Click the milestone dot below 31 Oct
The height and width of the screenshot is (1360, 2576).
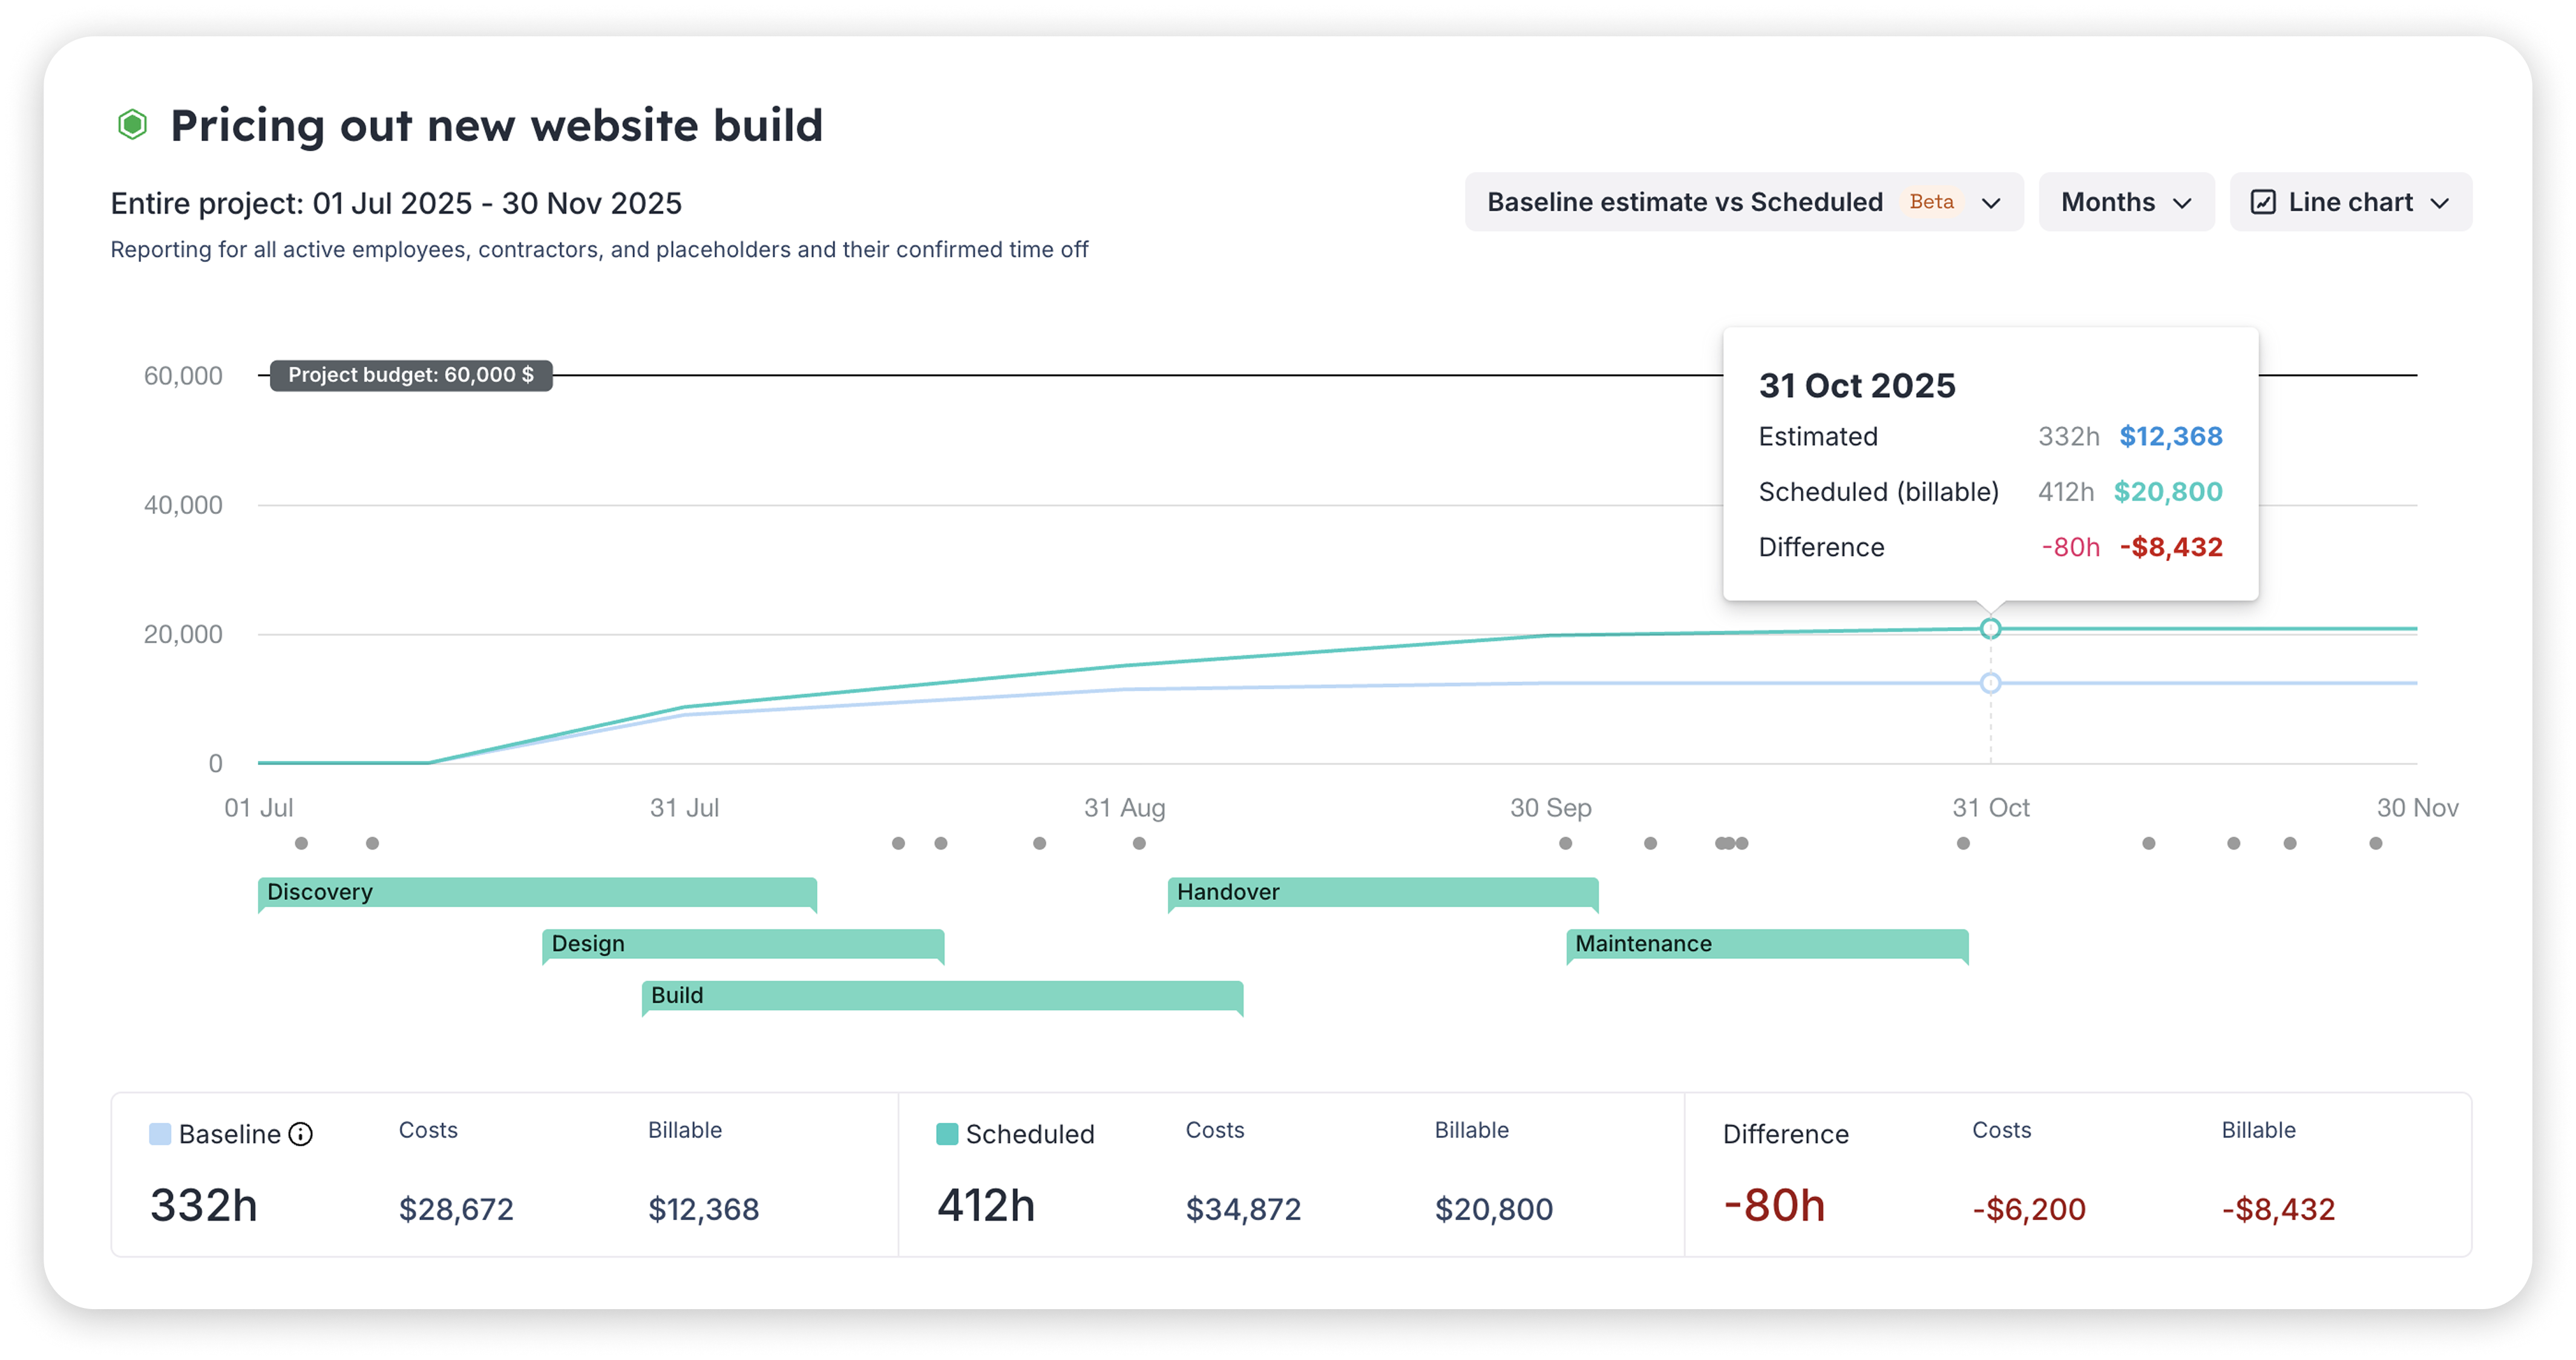[1963, 843]
